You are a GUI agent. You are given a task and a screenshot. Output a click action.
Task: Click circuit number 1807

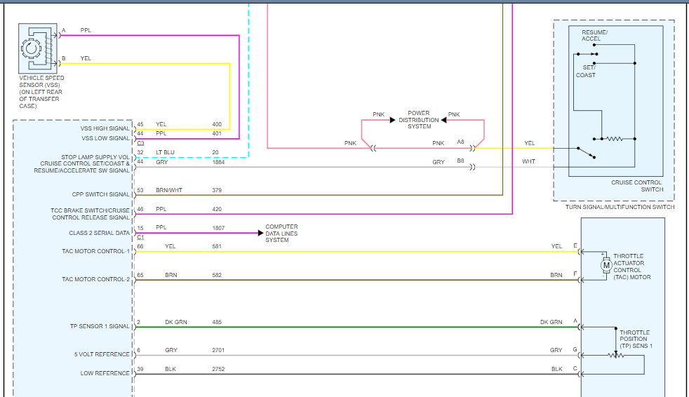(218, 228)
